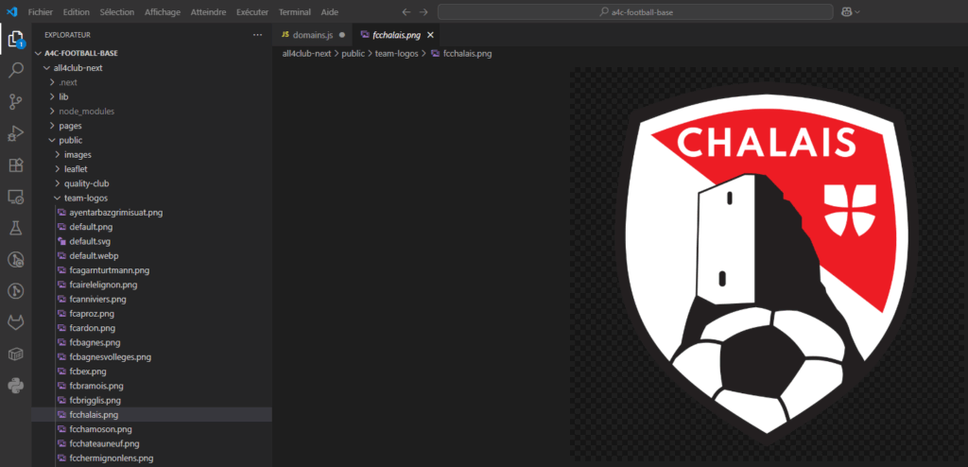Go forward with the right arrow
This screenshot has height=467, width=968.
point(423,11)
